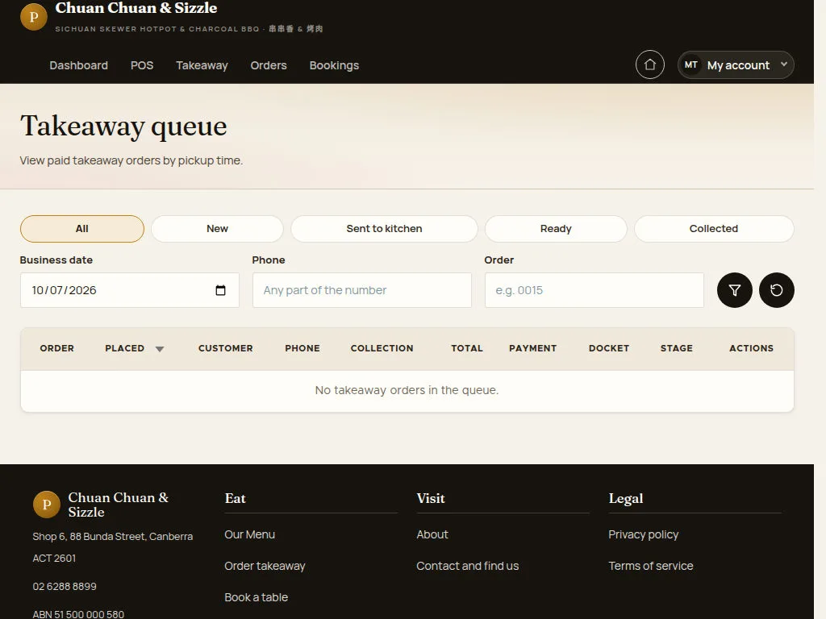This screenshot has height=619, width=826.
Task: Click the PHONE column header
Action: click(x=302, y=348)
